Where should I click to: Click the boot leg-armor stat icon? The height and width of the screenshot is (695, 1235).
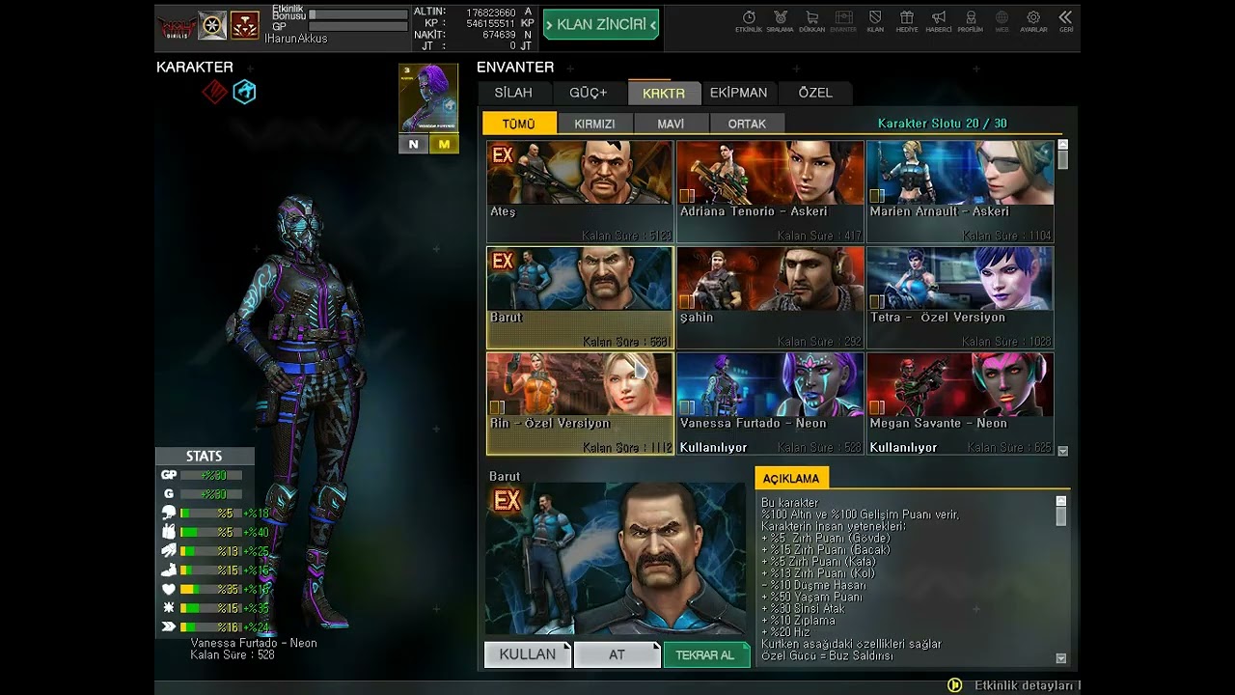pos(169,570)
